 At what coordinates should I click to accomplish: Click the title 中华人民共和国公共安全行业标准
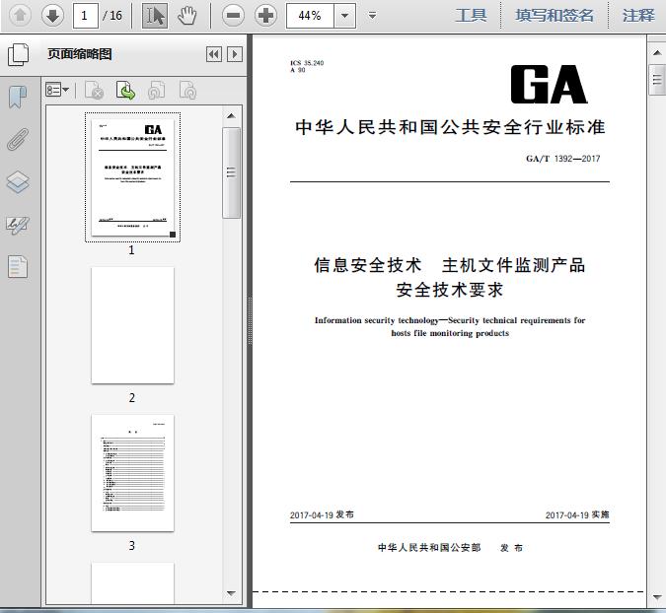coord(450,127)
